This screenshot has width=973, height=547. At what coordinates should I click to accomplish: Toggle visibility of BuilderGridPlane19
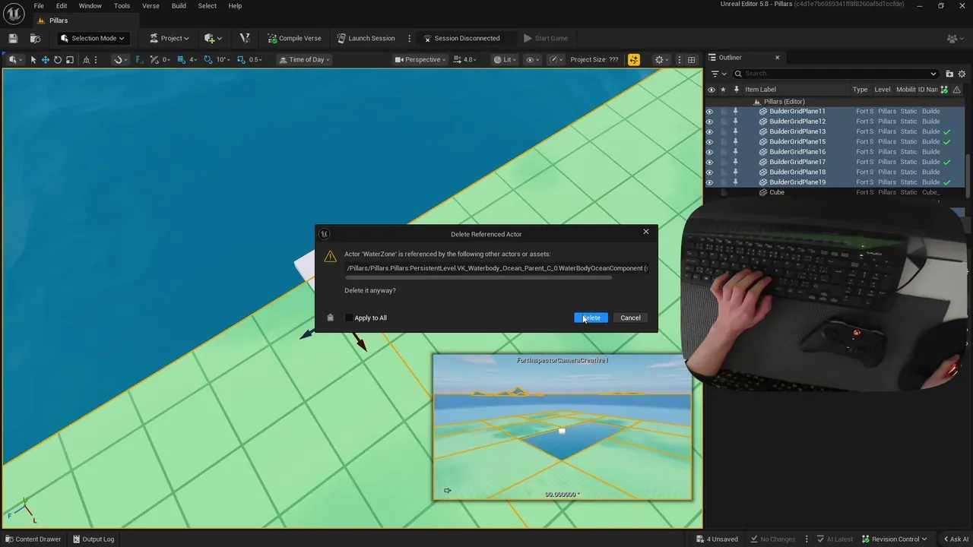tap(710, 182)
